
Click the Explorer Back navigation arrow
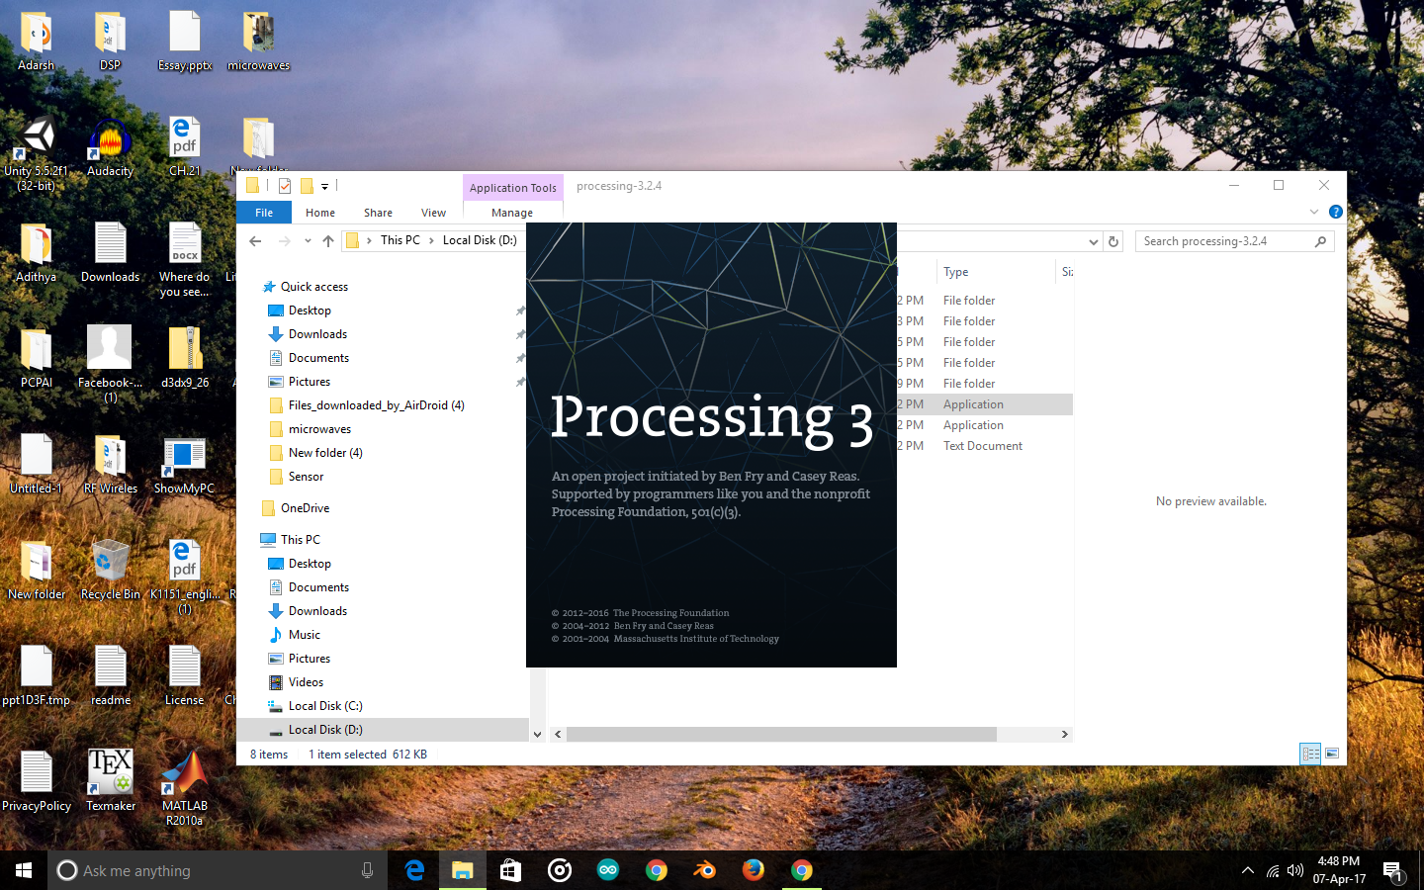tap(255, 241)
